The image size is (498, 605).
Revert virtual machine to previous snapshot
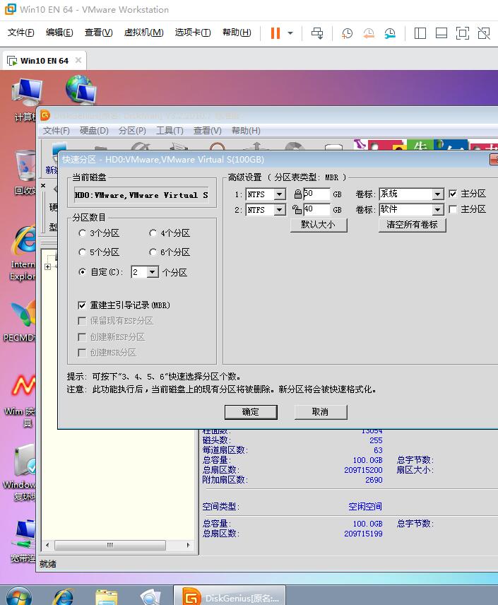(369, 33)
